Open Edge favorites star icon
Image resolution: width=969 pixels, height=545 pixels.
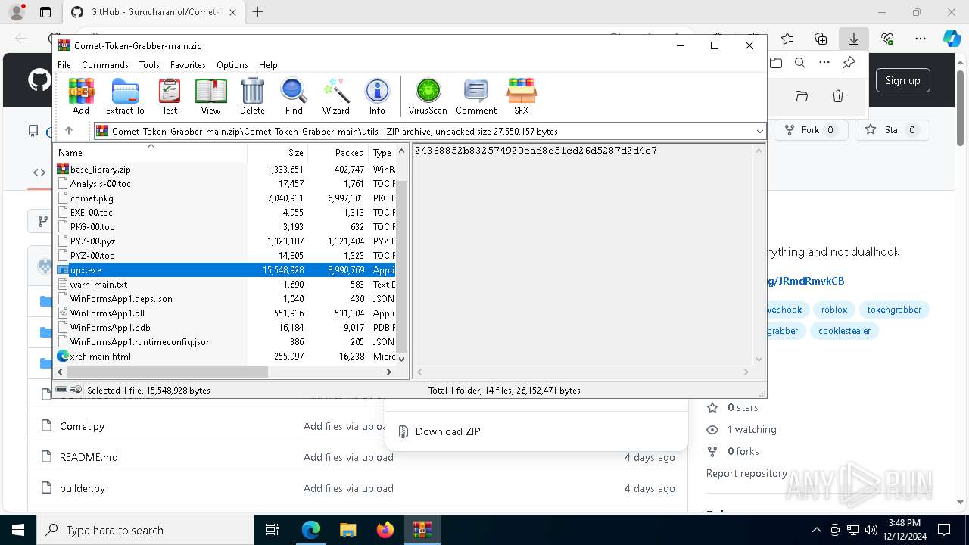(x=787, y=38)
